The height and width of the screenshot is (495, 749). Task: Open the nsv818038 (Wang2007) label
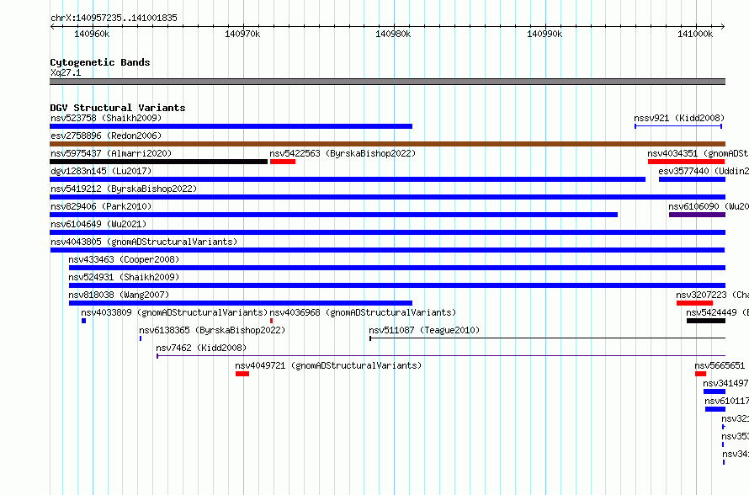119,295
